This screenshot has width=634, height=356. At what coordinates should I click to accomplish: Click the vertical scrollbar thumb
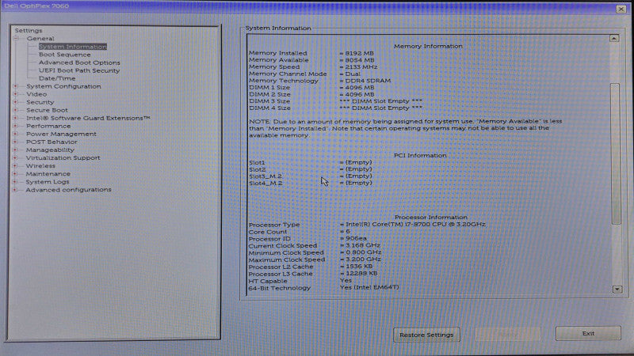pyautogui.click(x=616, y=153)
